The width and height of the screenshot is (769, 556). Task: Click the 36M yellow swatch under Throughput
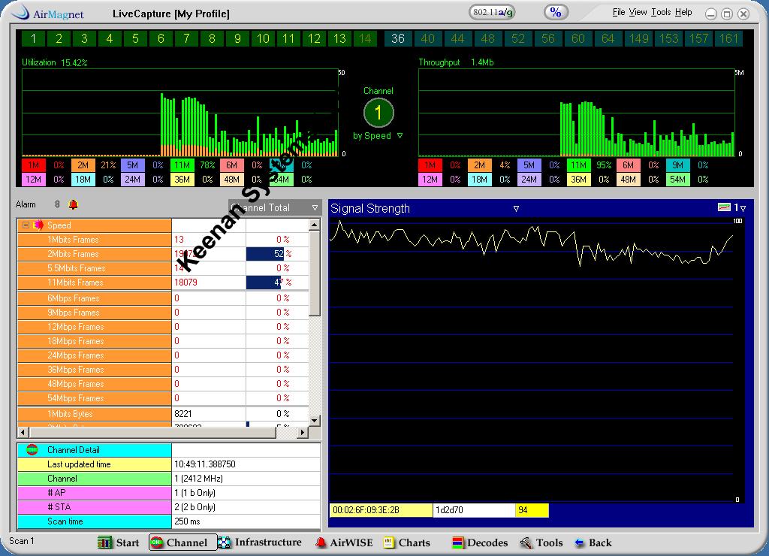579,180
